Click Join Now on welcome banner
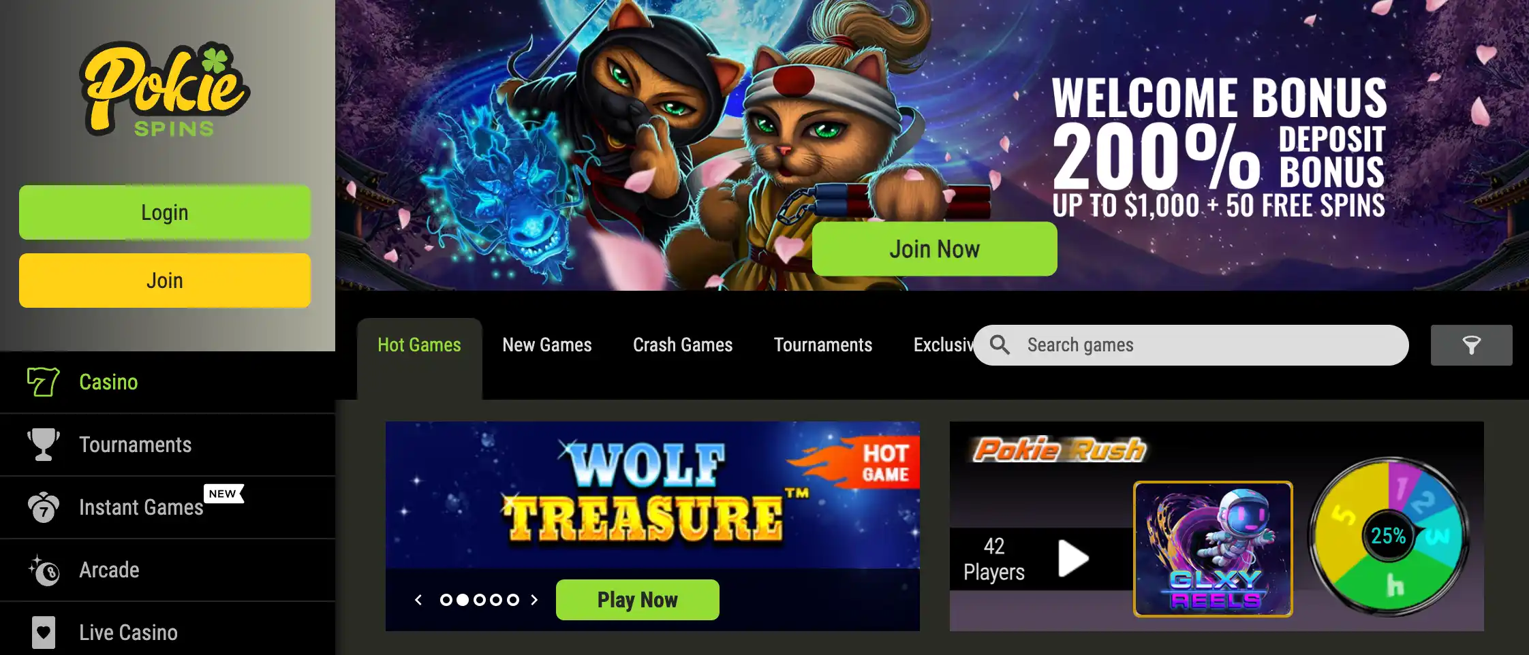The width and height of the screenshot is (1529, 655). tap(935, 249)
